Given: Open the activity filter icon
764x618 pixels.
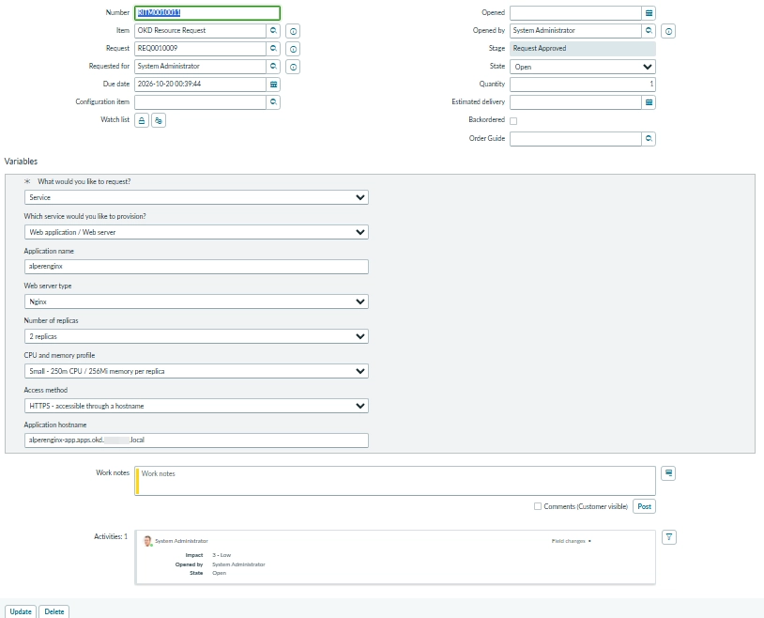Looking at the screenshot, I should pyautogui.click(x=669, y=537).
